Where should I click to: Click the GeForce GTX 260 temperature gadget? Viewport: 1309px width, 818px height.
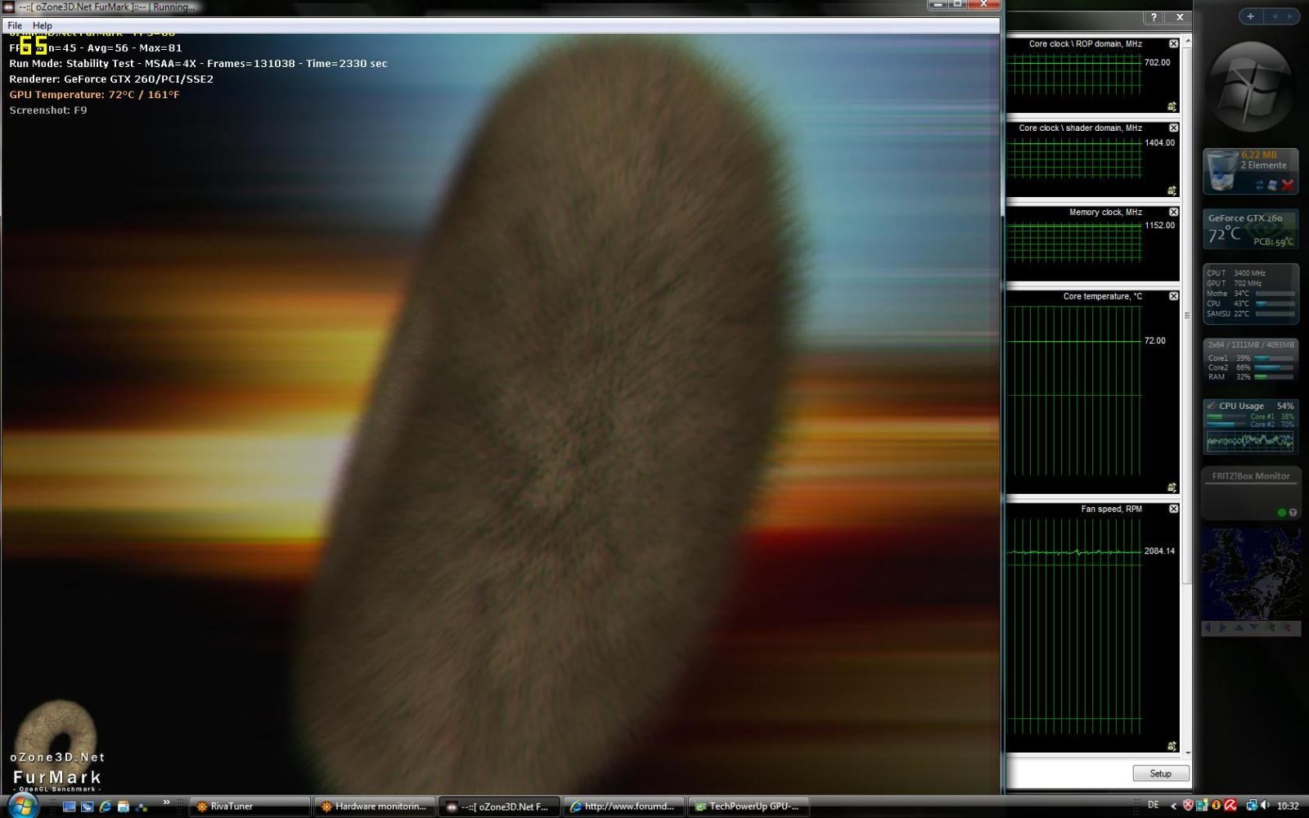point(1250,231)
